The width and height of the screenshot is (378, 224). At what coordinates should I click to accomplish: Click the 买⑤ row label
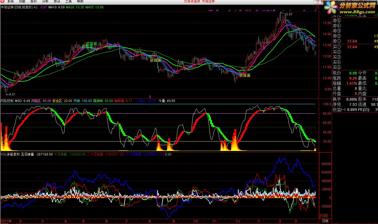pos(337,67)
